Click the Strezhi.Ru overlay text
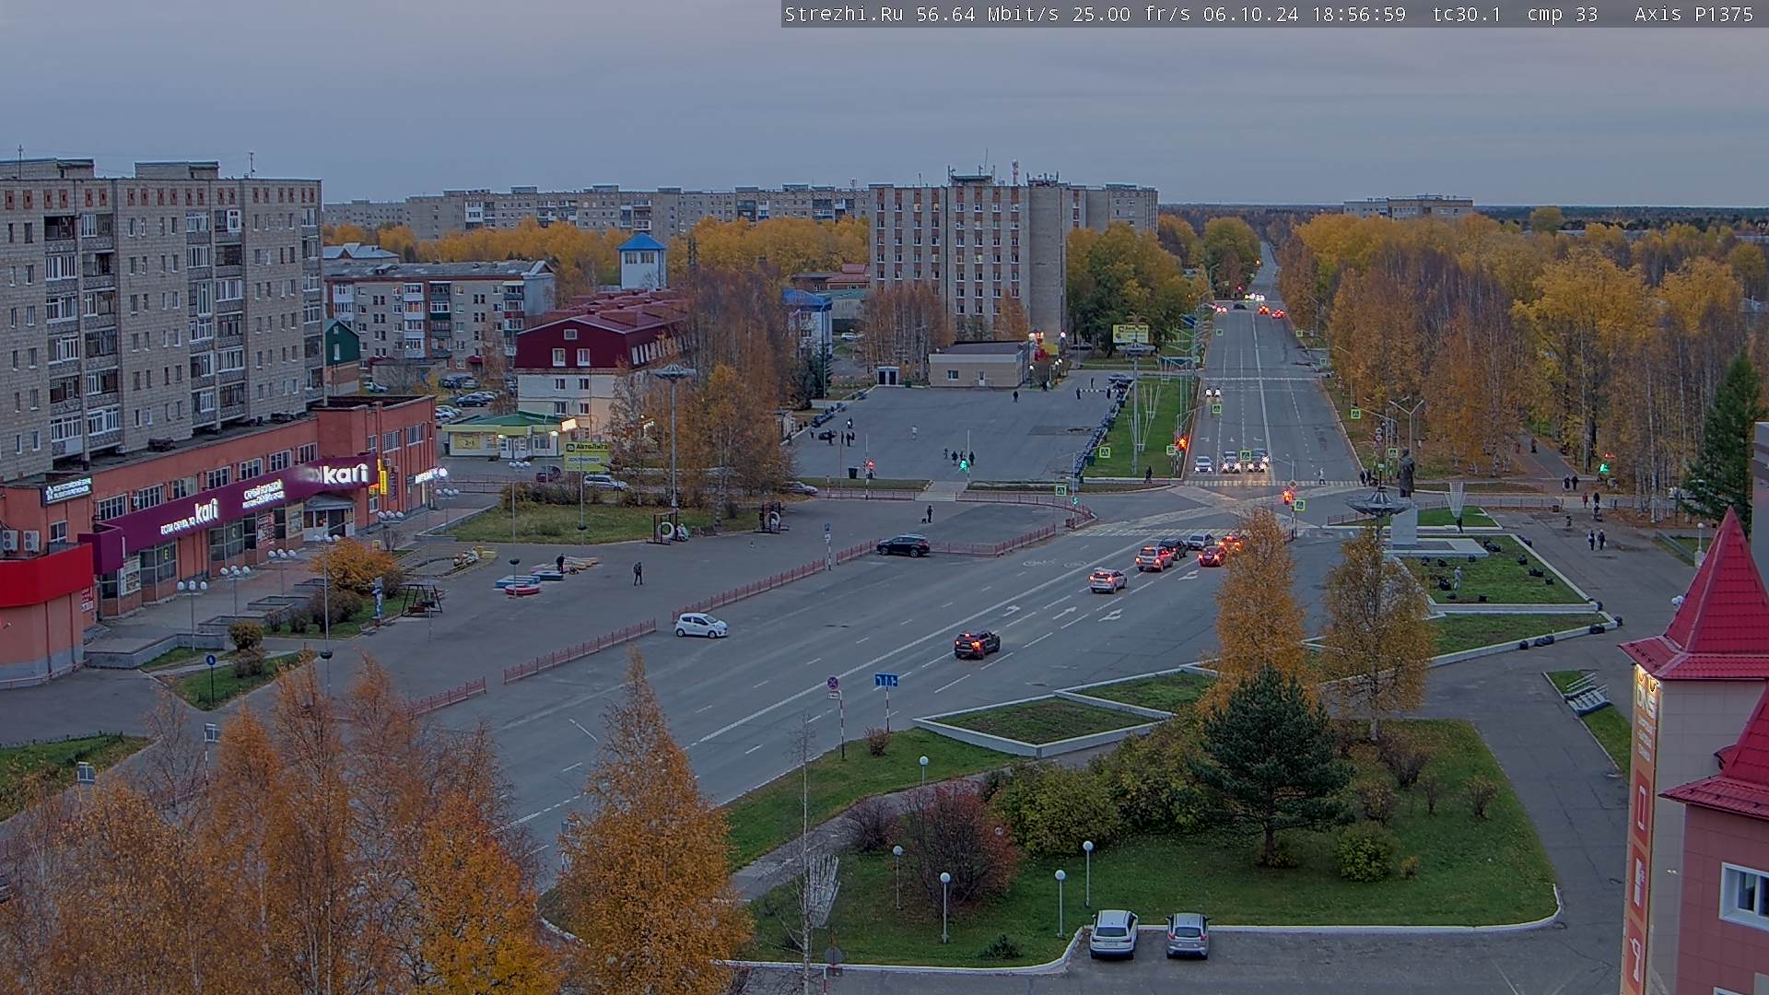 [843, 14]
